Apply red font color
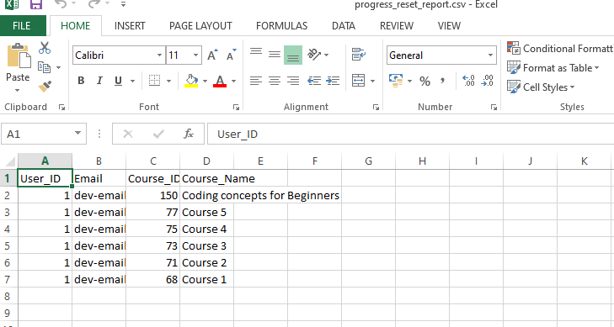The height and width of the screenshot is (327, 614). (x=220, y=81)
